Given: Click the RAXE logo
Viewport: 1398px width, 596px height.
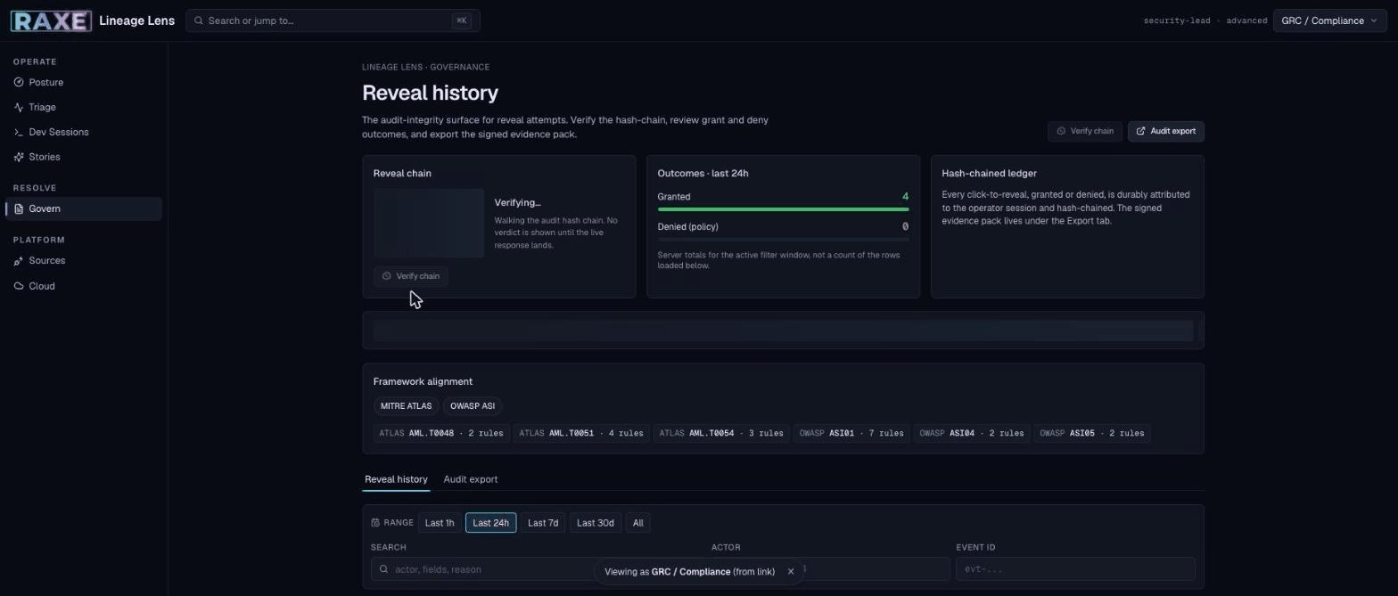Looking at the screenshot, I should (51, 20).
